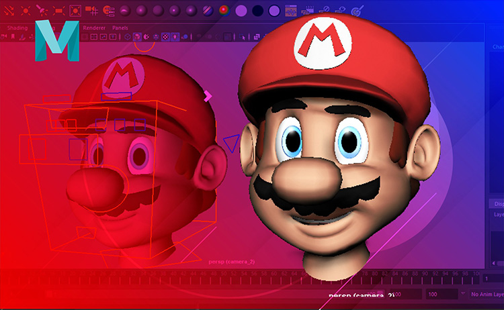Assign the anisotropic material sphere
Viewport: 504px width, 310px height.
(x=125, y=11)
